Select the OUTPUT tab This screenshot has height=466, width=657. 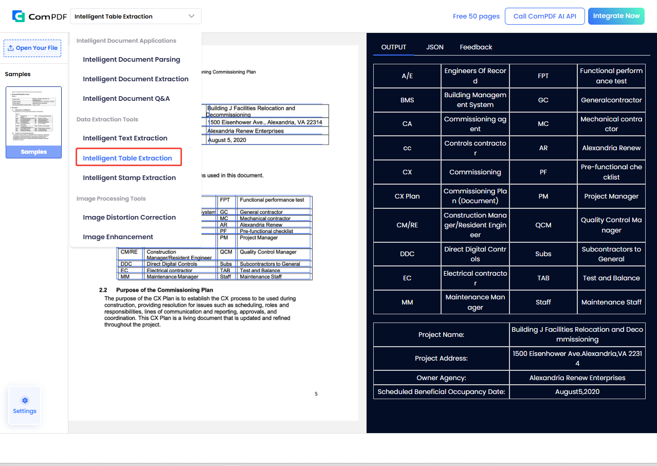(393, 47)
